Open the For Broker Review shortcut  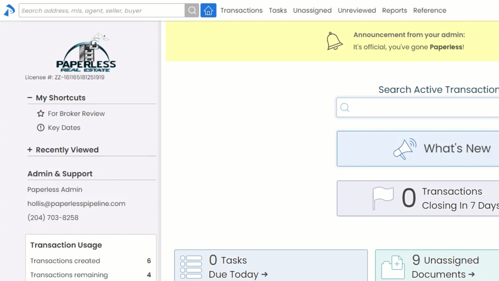point(76,113)
